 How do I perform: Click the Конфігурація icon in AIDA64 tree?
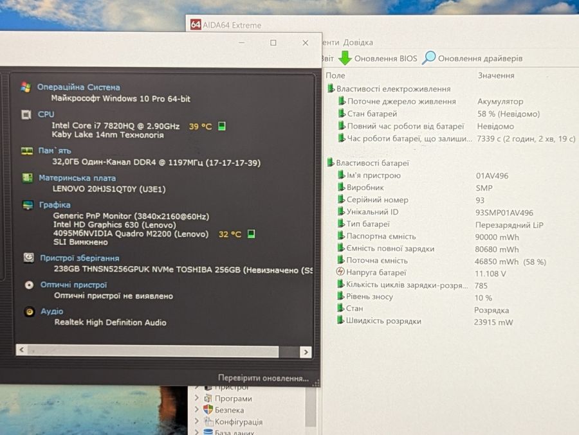coord(208,422)
